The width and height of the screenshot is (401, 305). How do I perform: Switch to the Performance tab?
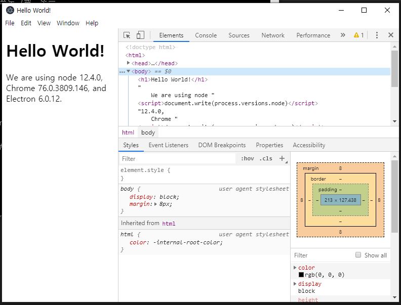313,35
